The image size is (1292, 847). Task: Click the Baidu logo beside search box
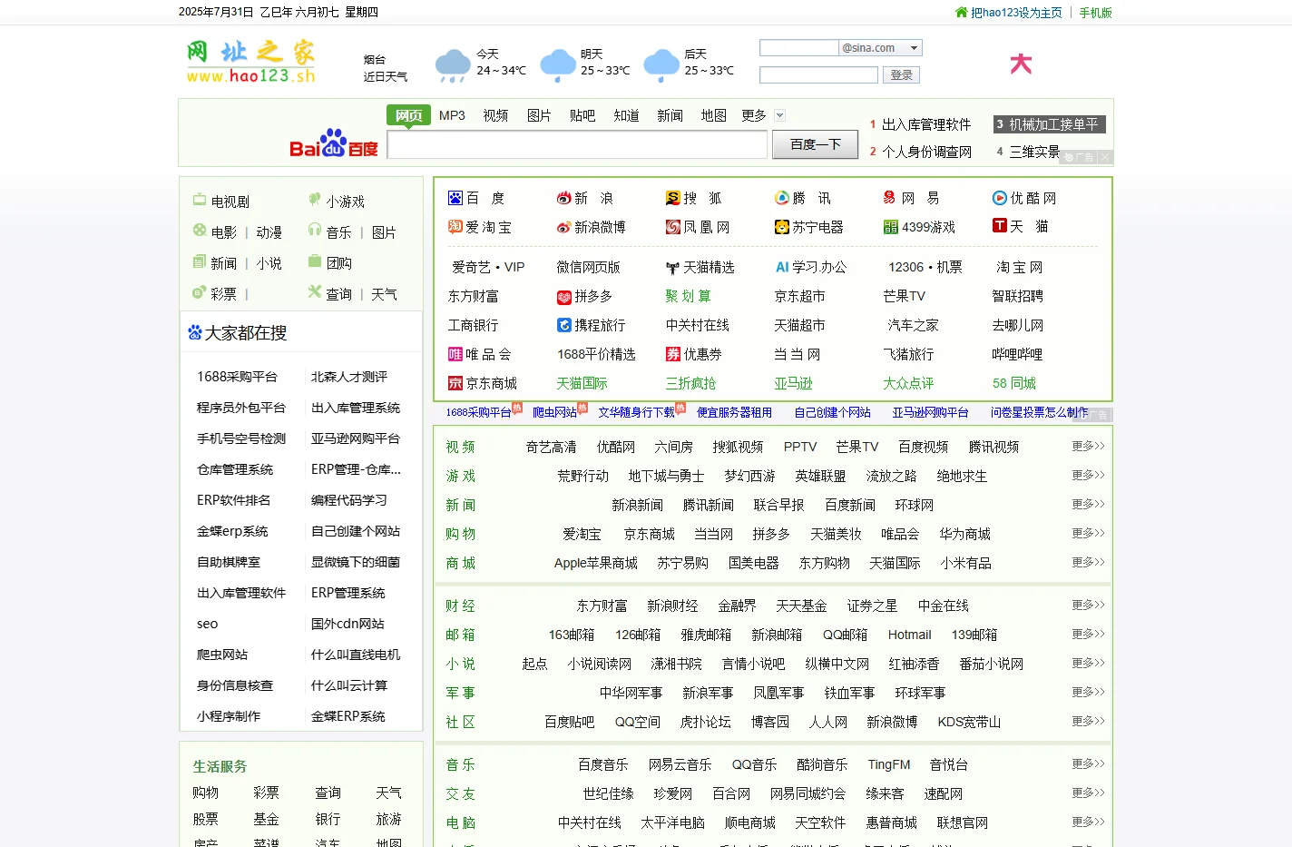click(333, 143)
